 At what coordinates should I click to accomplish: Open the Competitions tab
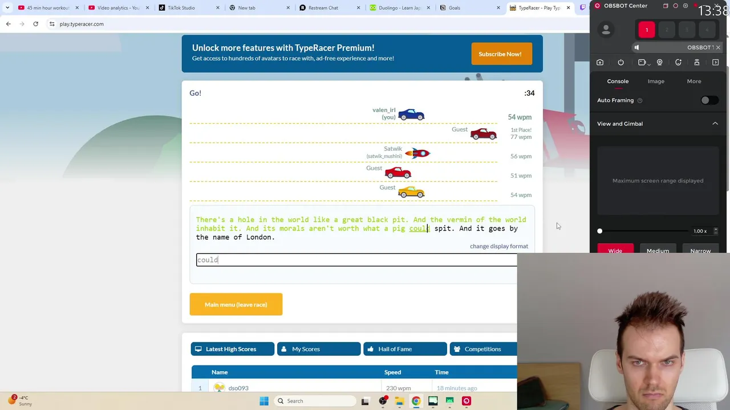[x=484, y=349]
